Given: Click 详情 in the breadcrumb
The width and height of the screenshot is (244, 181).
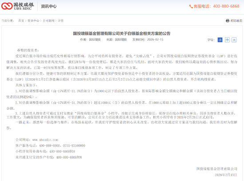Looking at the screenshot, I should pyautogui.click(x=60, y=21).
